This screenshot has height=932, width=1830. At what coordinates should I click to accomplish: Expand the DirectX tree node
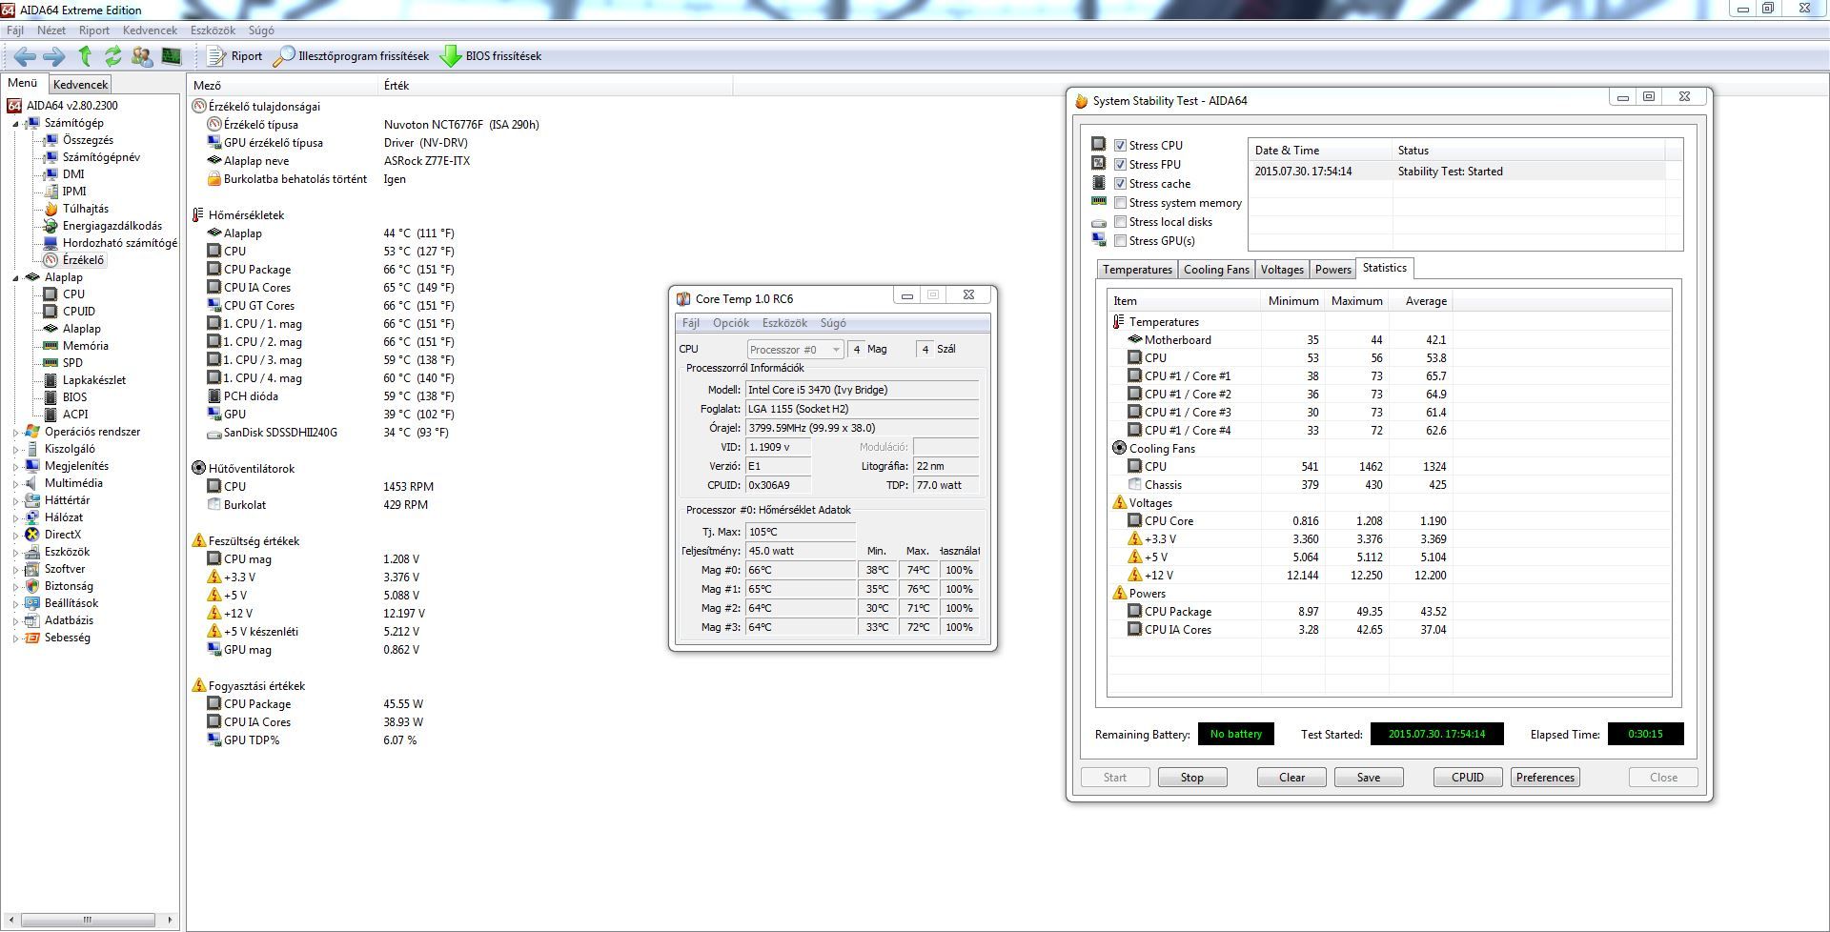click(x=15, y=536)
